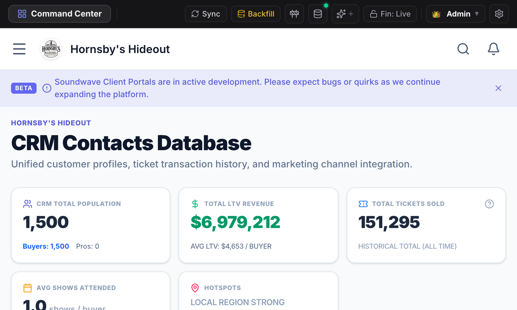This screenshot has height=310, width=517.
Task: Open notifications bell icon
Action: coord(494,49)
